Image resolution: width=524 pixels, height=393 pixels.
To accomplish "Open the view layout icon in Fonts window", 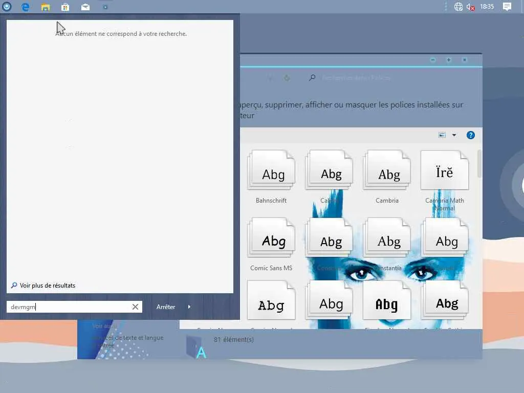I will pos(442,135).
